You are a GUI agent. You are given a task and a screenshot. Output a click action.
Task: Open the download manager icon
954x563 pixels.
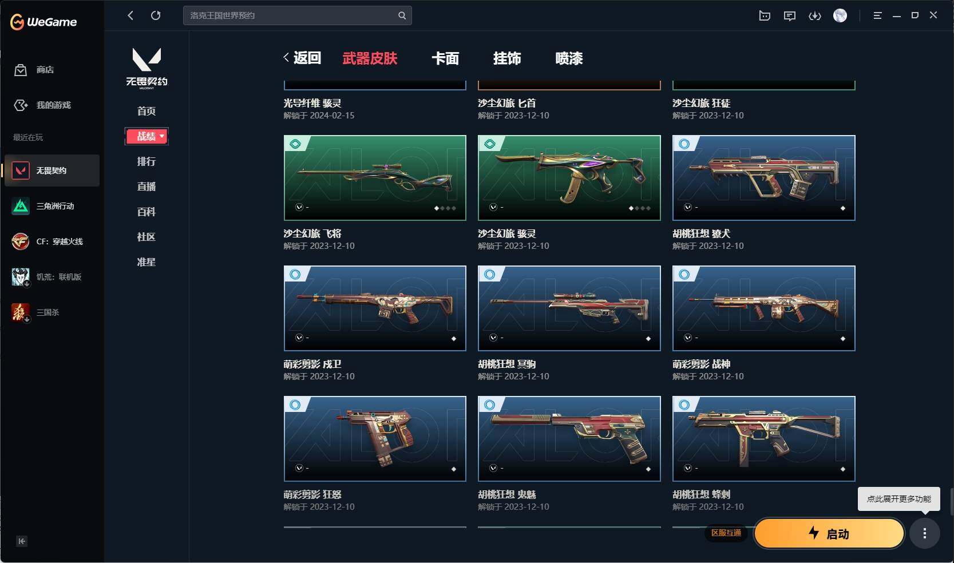pos(814,16)
